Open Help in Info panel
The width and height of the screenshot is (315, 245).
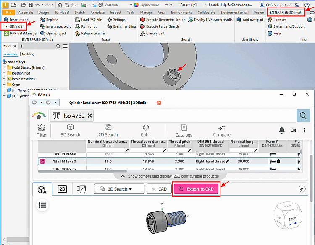tap(274, 33)
